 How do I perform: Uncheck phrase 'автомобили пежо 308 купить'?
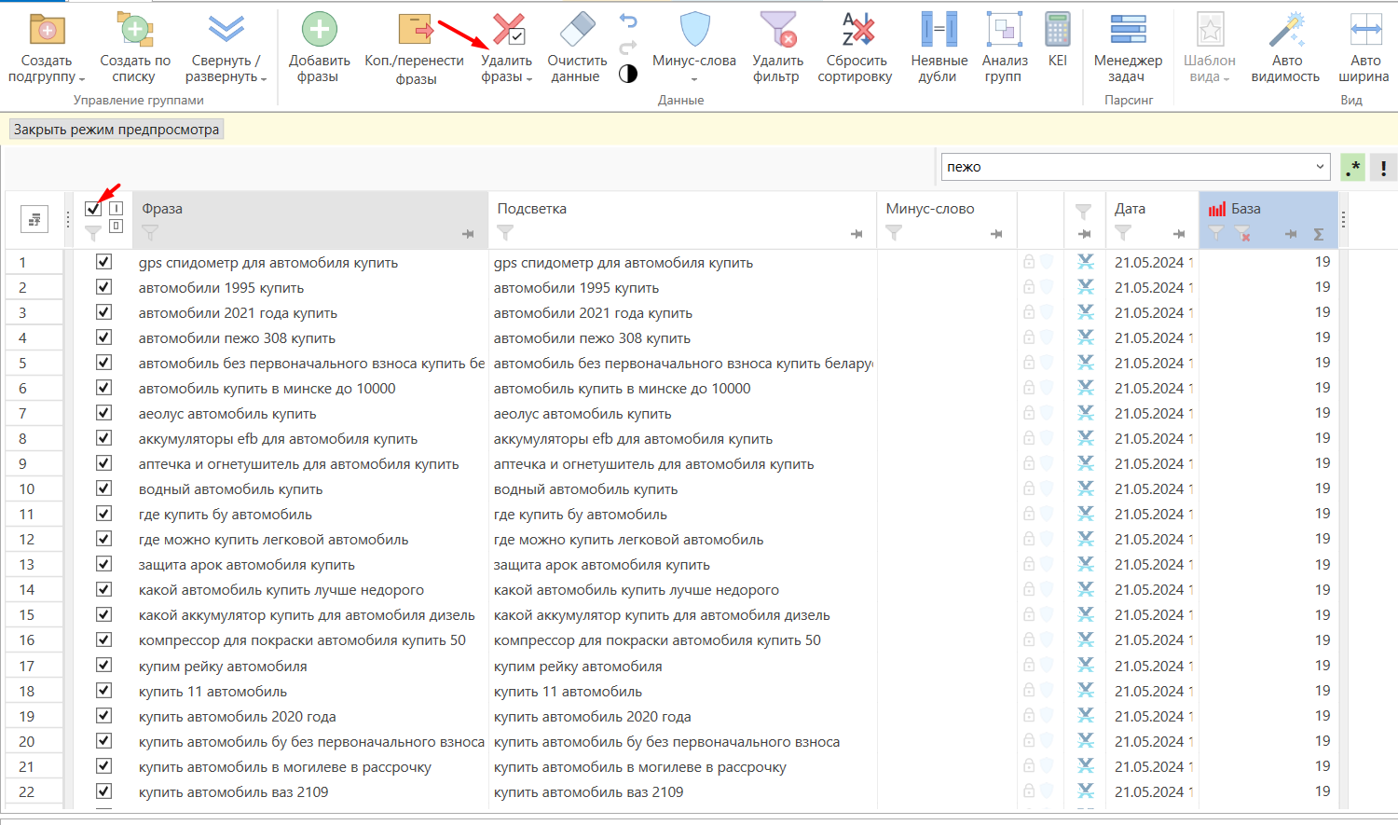coord(103,337)
